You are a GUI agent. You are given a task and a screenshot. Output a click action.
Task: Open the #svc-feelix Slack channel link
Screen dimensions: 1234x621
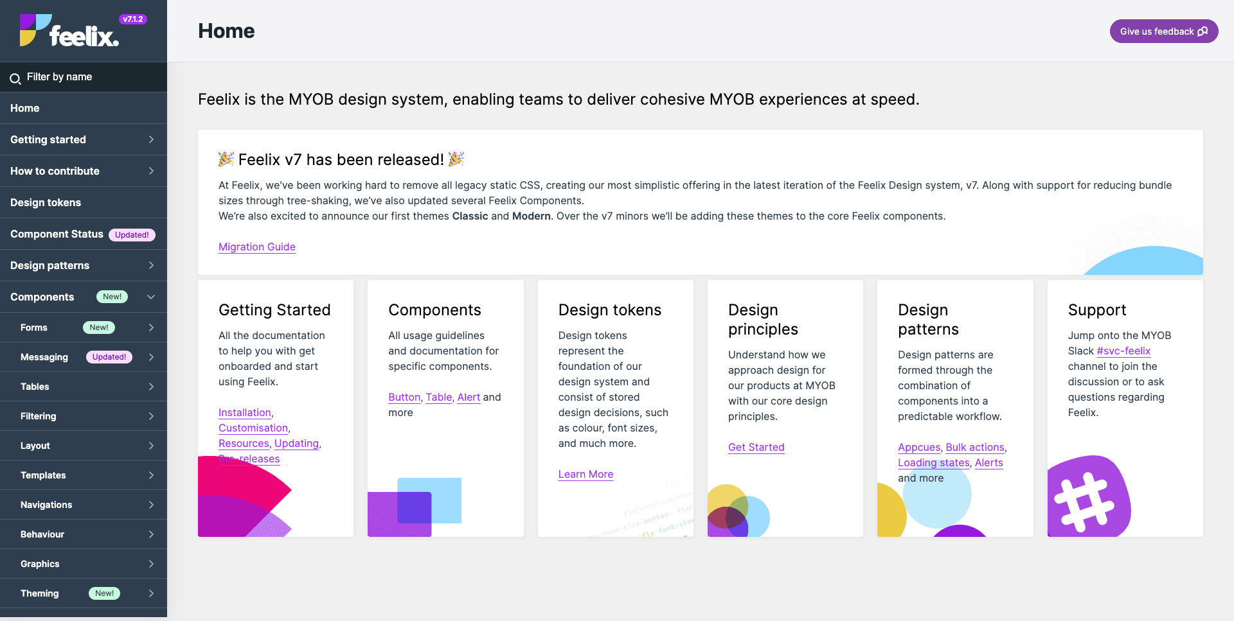pyautogui.click(x=1123, y=351)
